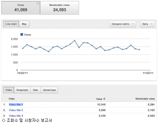Open the Daily interval dropdown
Image resolution: width=158 pixels, height=124 pixels.
[x=147, y=24]
